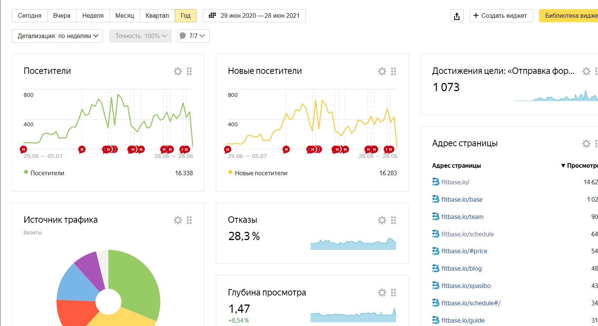Open settings gear of Достижения цели widget

click(x=586, y=71)
